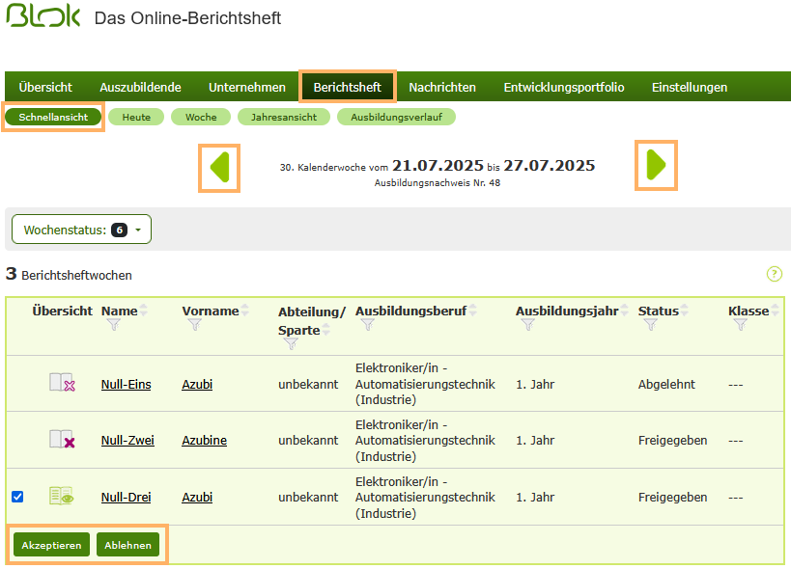791x569 pixels.
Task: Click the Ablehnen button
Action: (127, 544)
